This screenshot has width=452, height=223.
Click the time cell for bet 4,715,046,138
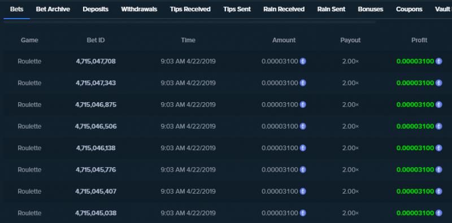pyautogui.click(x=188, y=148)
